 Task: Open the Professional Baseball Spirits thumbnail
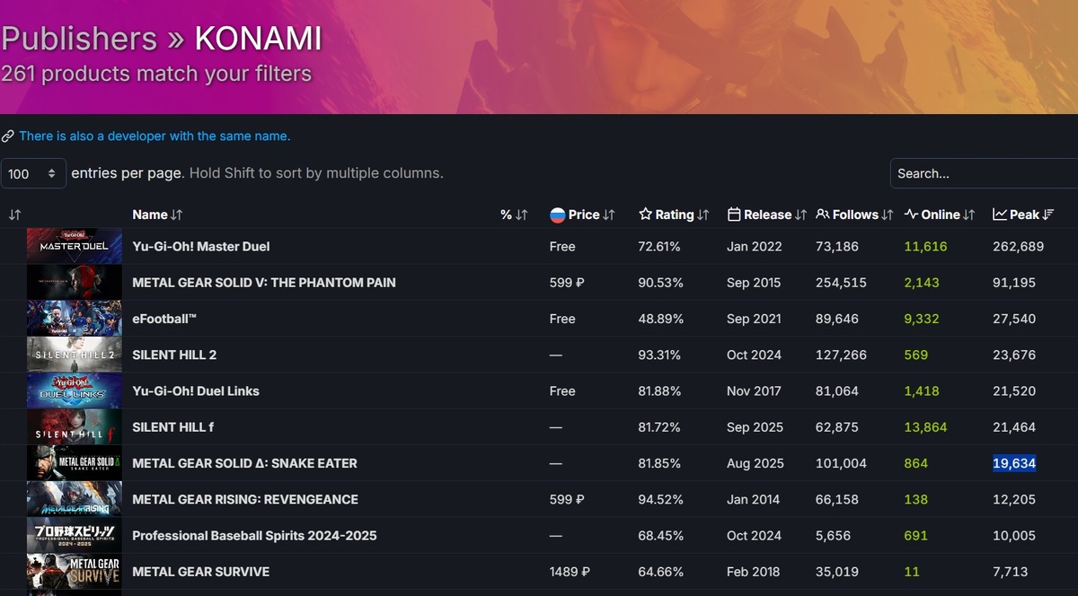pos(75,536)
